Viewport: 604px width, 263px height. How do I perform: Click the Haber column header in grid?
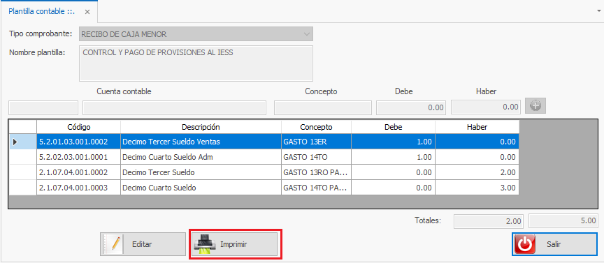(477, 127)
